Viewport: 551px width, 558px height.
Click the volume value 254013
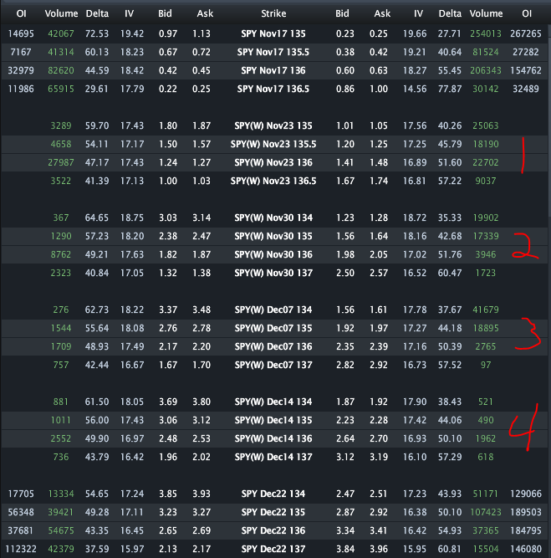486,33
